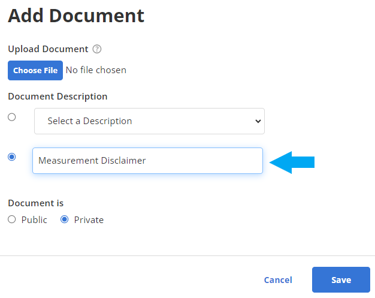
Task: Click the 'Document is' label
Action: tap(35, 203)
